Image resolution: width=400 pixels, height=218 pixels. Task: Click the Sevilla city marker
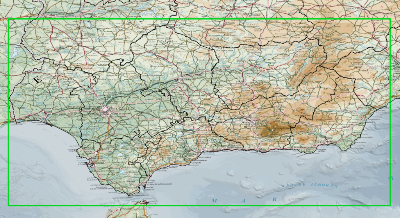tap(105, 109)
